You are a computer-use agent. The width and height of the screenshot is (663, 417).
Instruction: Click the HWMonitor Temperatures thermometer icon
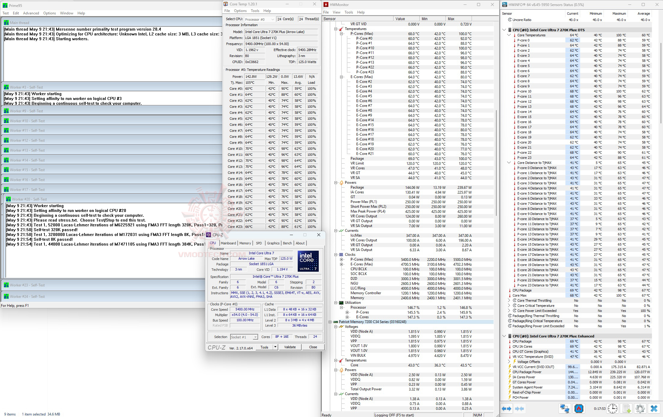coord(341,29)
